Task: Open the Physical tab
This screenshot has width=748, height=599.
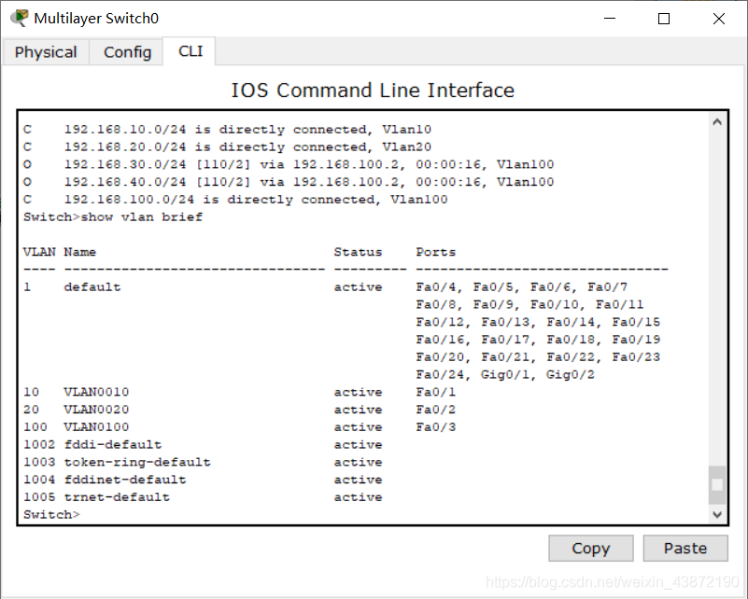Action: (x=46, y=52)
